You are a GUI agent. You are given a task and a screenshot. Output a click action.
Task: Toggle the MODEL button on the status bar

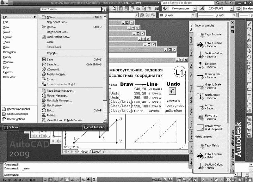point(157,179)
